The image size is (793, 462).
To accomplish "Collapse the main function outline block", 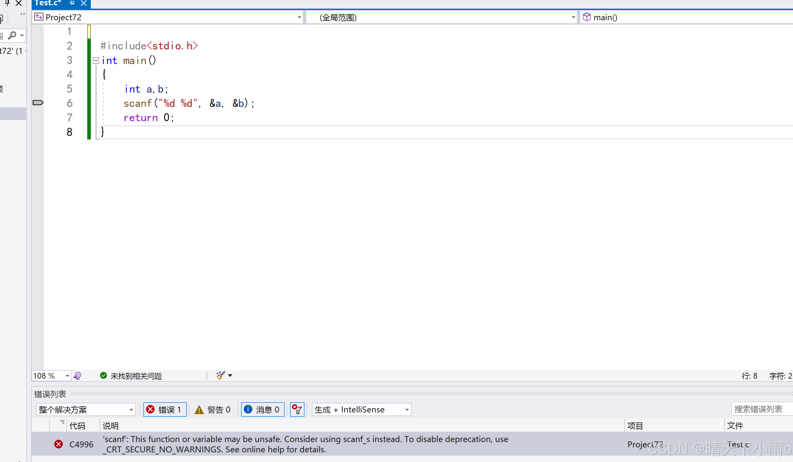I will point(96,60).
